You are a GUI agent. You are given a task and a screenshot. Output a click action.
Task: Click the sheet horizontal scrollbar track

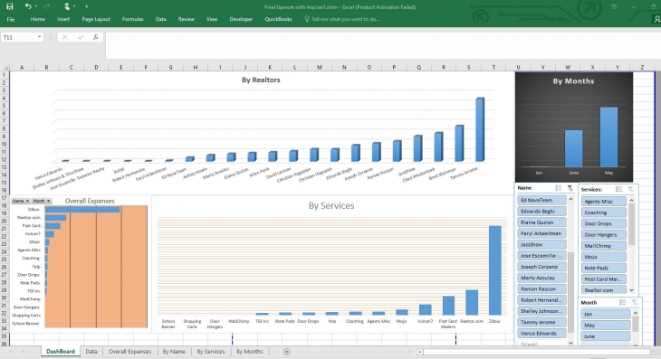(x=537, y=352)
